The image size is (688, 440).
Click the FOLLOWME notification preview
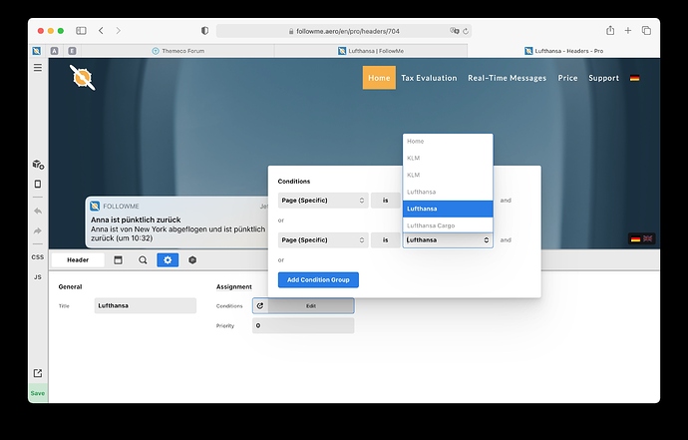[x=176, y=222]
